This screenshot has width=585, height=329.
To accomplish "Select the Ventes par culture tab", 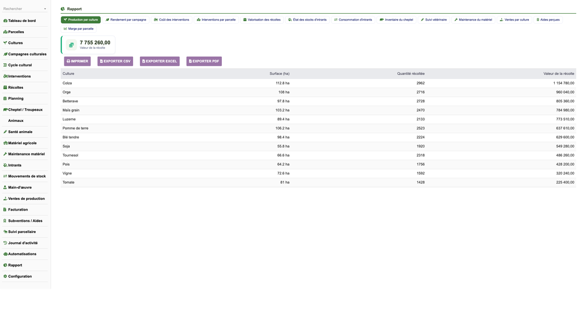I will click(x=514, y=20).
